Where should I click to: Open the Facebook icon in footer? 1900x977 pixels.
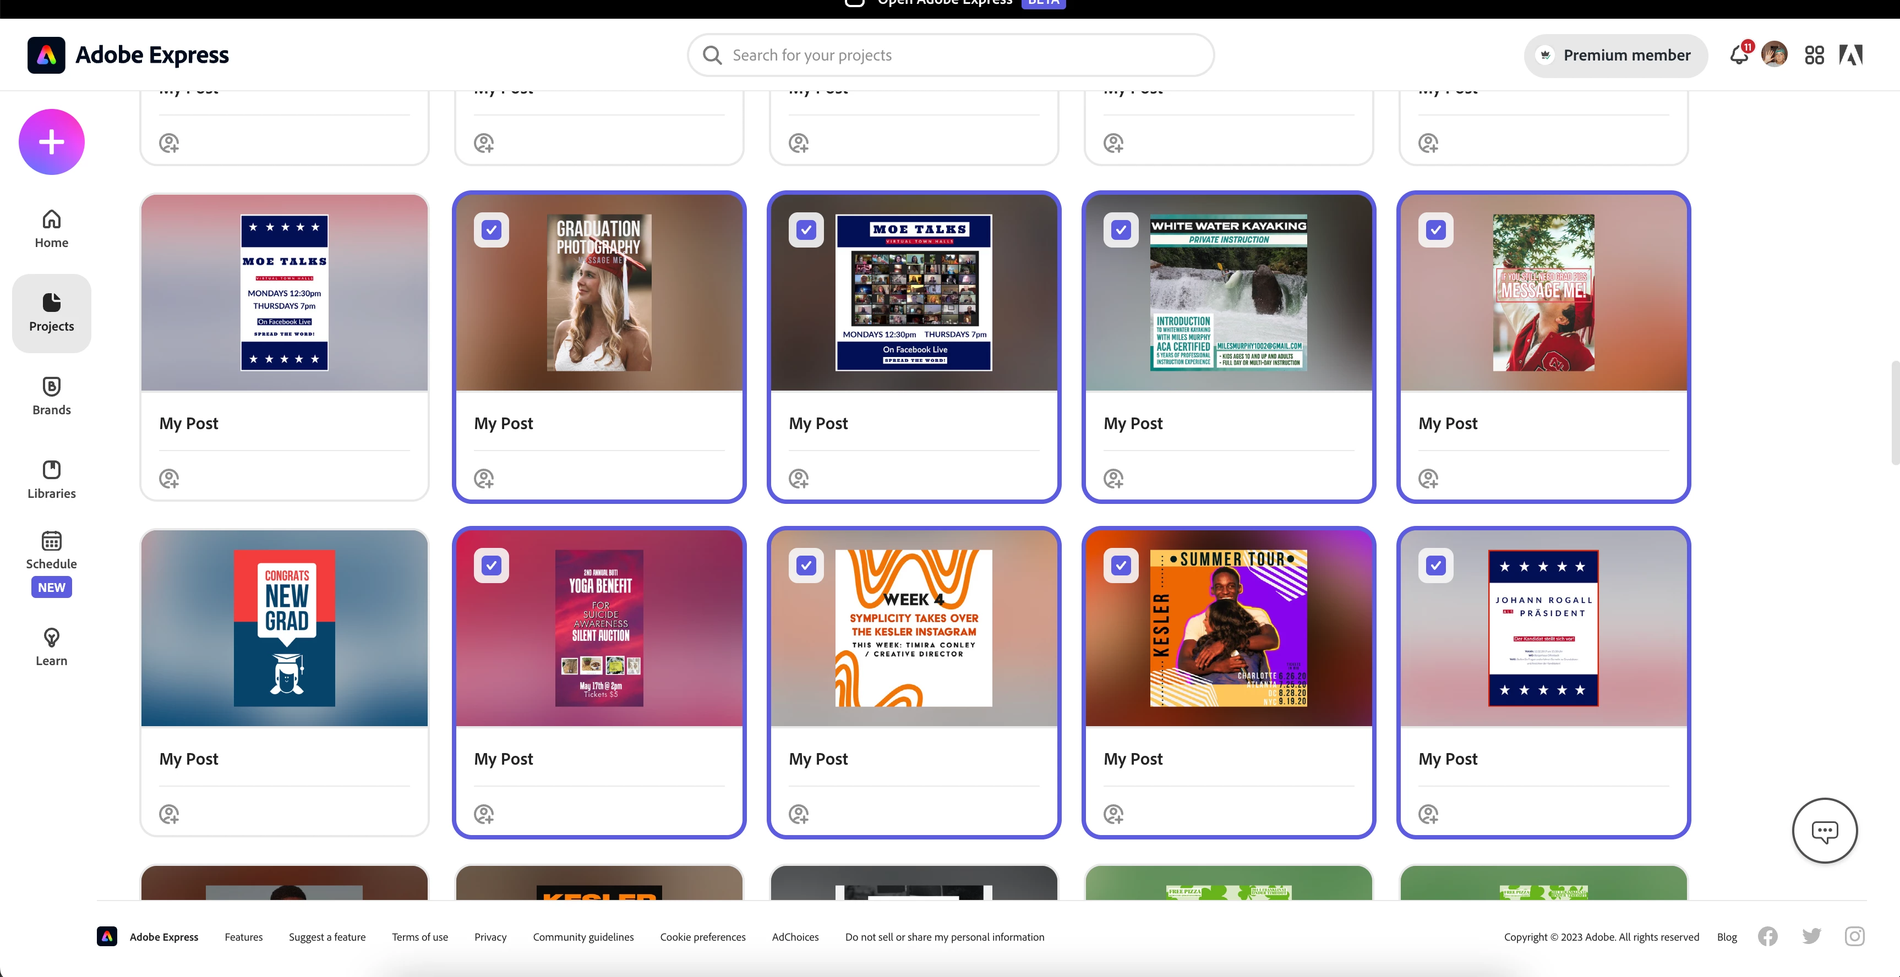1767,936
